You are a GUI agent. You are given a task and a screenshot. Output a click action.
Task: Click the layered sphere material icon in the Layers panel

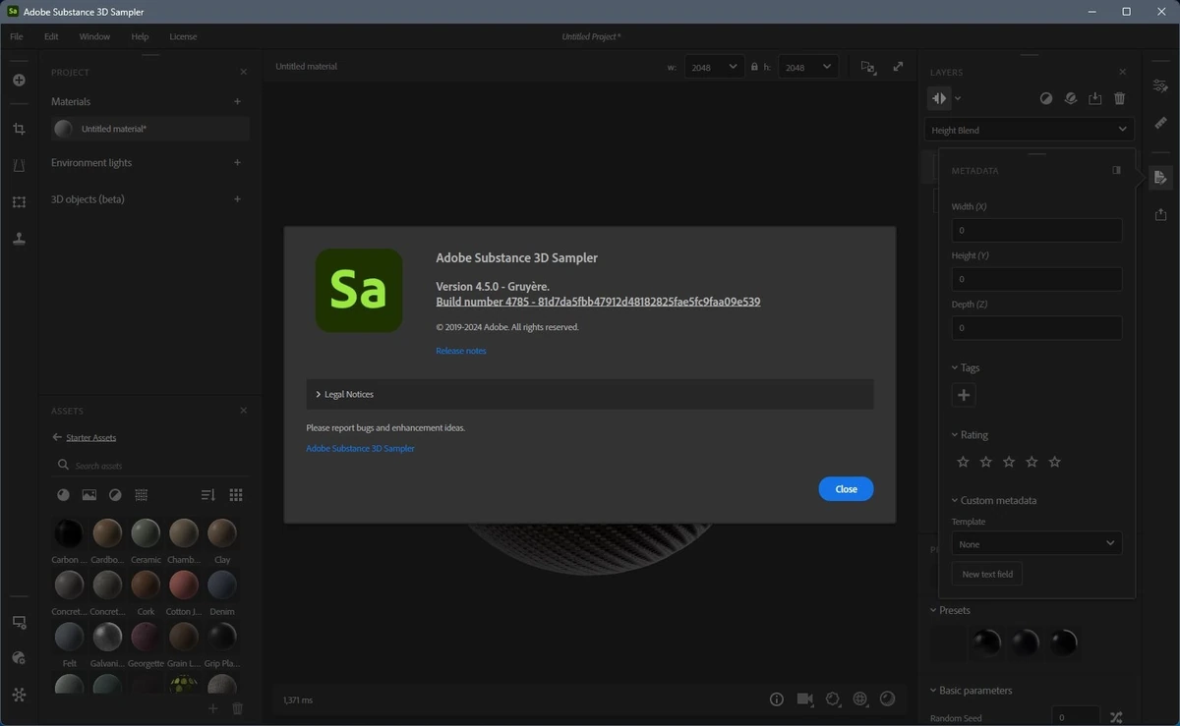[x=1071, y=98]
